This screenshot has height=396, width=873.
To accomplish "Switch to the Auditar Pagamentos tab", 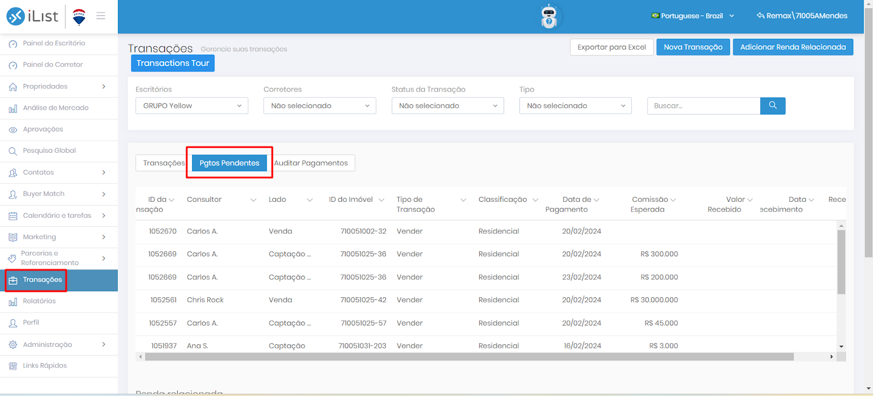I will (x=311, y=163).
